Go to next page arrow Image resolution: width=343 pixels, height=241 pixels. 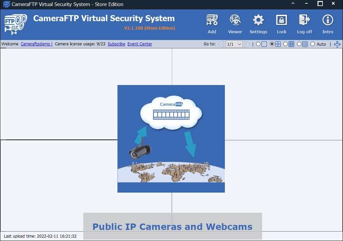[247, 44]
